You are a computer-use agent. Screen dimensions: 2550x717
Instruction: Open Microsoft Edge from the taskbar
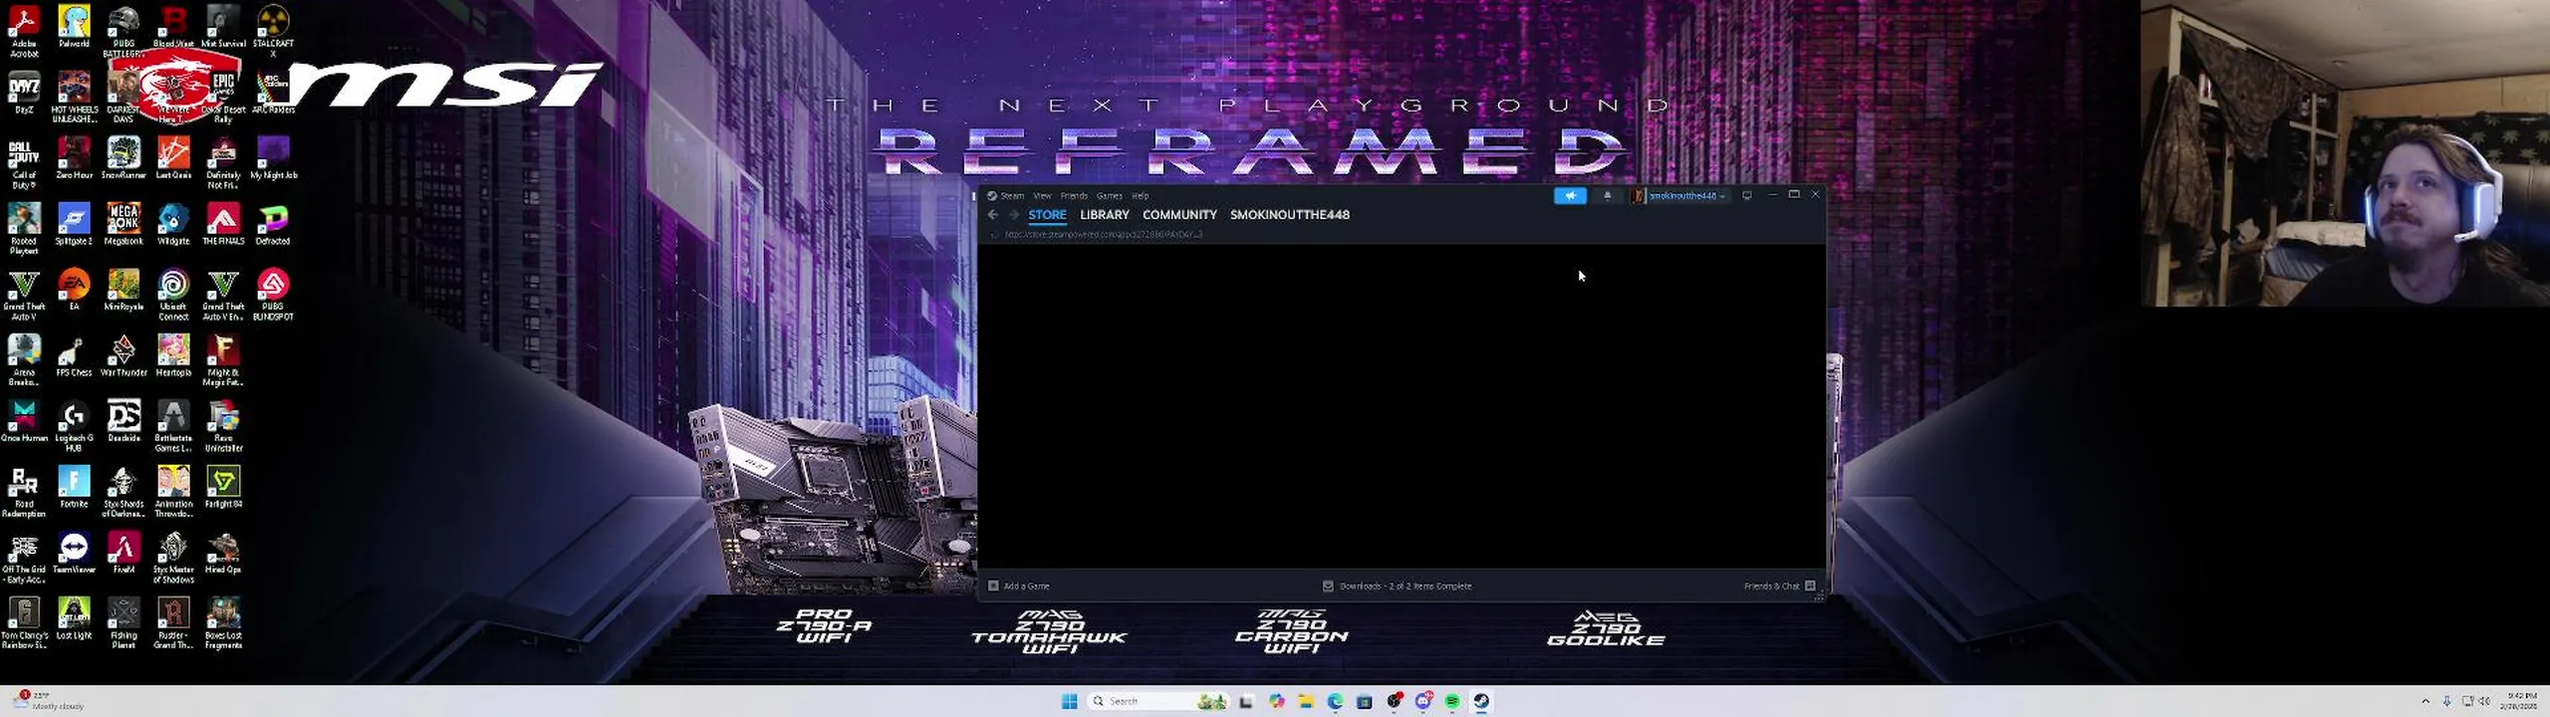pyautogui.click(x=1335, y=702)
